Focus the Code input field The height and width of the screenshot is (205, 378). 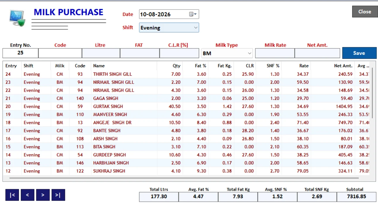pos(60,53)
